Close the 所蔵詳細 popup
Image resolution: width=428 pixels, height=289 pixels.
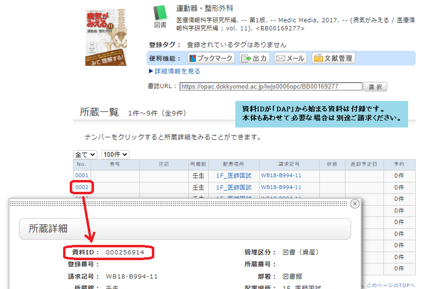(355, 204)
